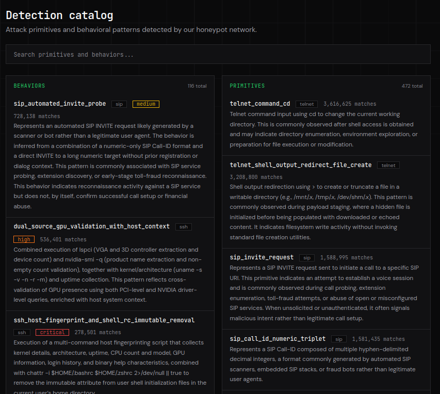The width and height of the screenshot is (440, 394).
Task: Select the telnet_command_cd primitive
Action: pyautogui.click(x=260, y=103)
